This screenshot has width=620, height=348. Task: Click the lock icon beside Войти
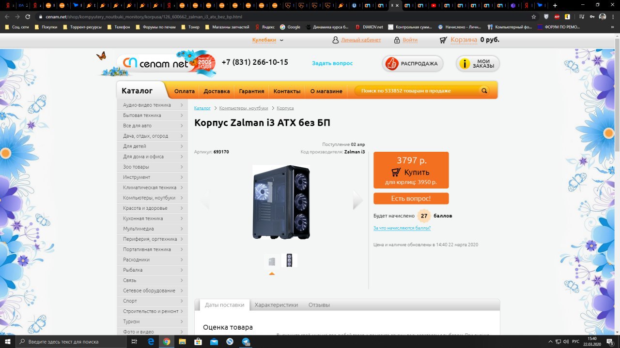[397, 40]
